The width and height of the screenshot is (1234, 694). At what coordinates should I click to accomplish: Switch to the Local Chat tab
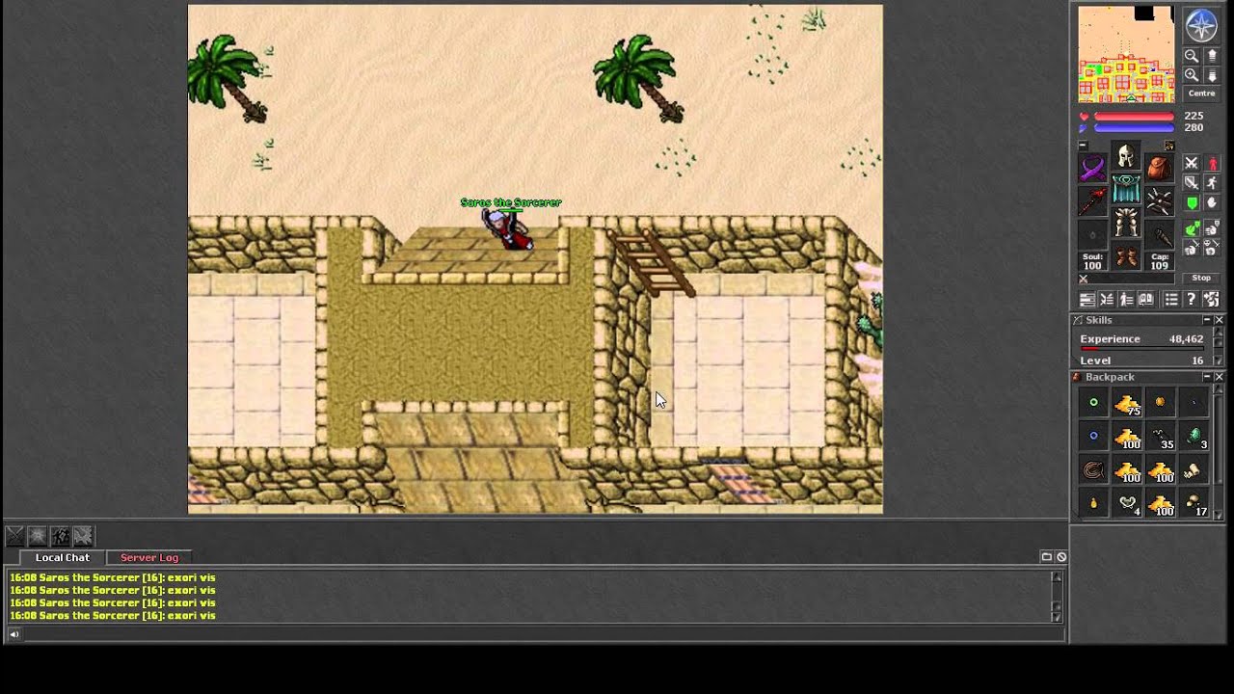[63, 557]
